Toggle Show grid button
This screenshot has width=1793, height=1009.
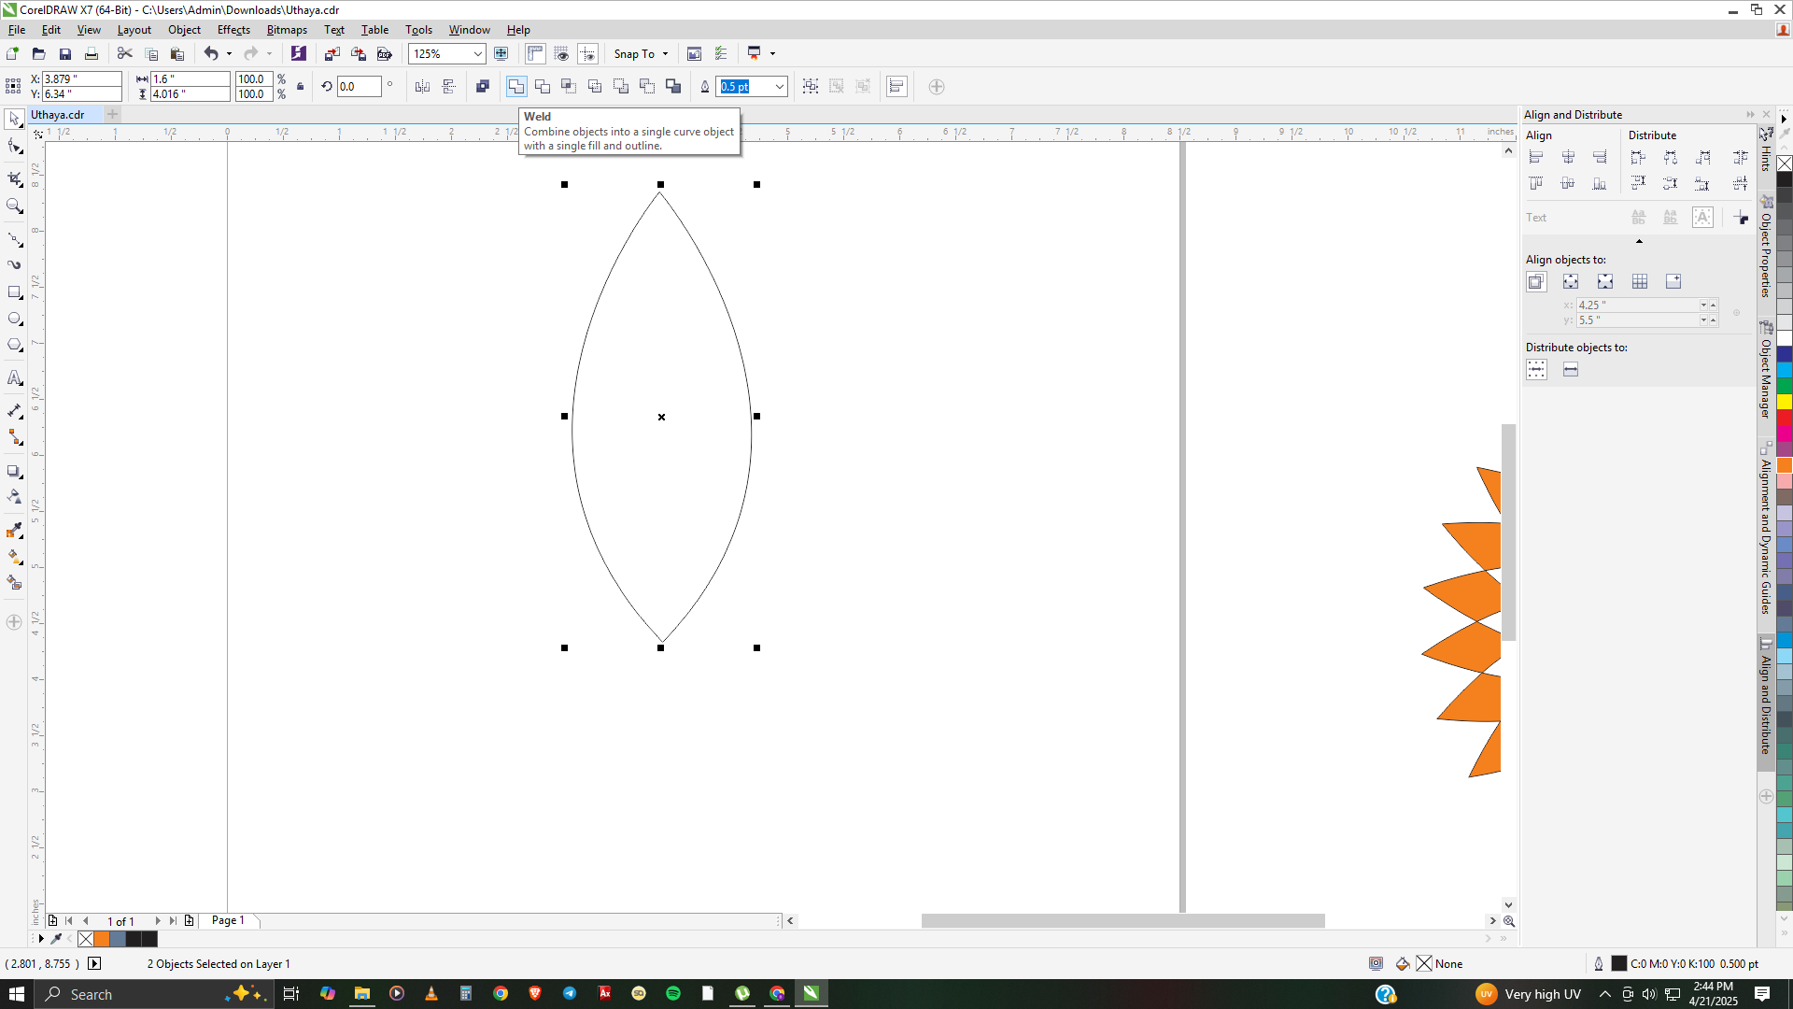point(561,54)
